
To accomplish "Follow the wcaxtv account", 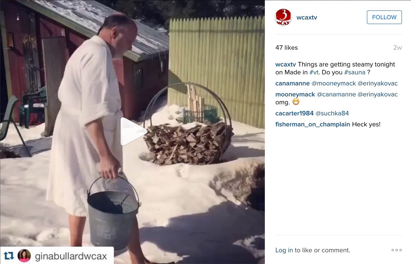I will (x=384, y=17).
